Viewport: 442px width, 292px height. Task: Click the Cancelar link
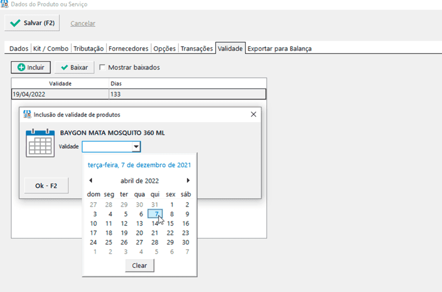[x=83, y=24]
